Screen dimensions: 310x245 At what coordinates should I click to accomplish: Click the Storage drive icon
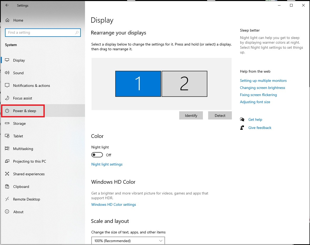point(7,123)
